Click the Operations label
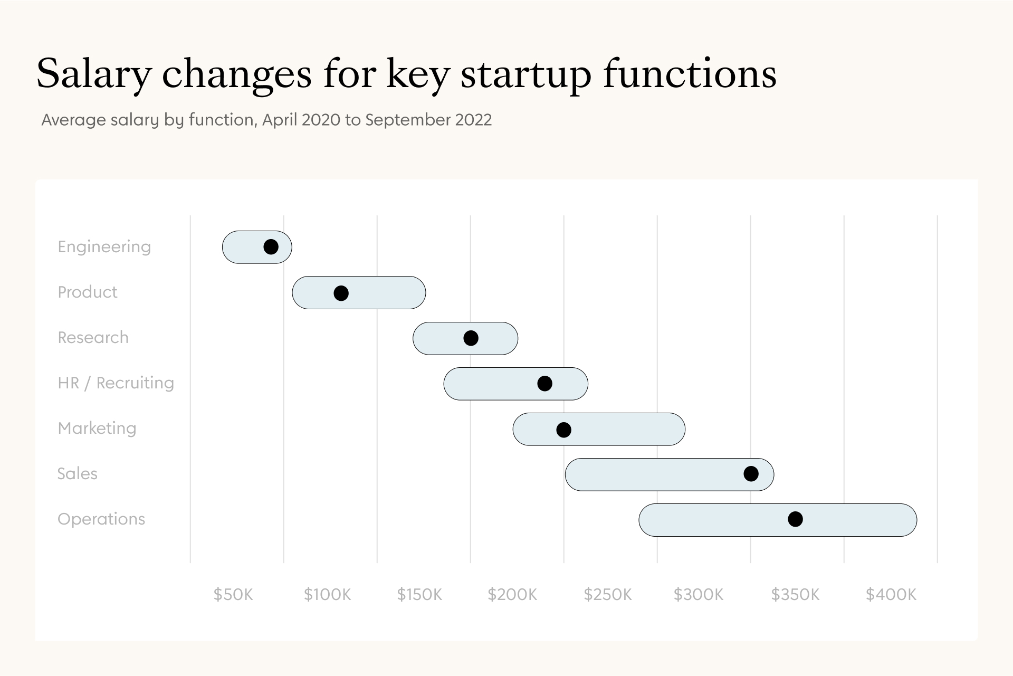1013x676 pixels. coord(101,519)
